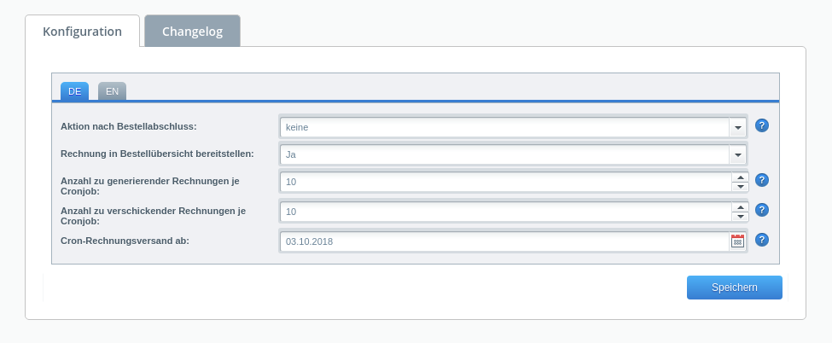The height and width of the screenshot is (343, 832).
Task: Expand the Aktion nach Bestellabschluss dropdown
Action: pyautogui.click(x=737, y=127)
